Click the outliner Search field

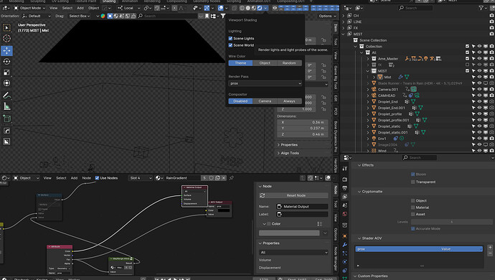click(415, 8)
